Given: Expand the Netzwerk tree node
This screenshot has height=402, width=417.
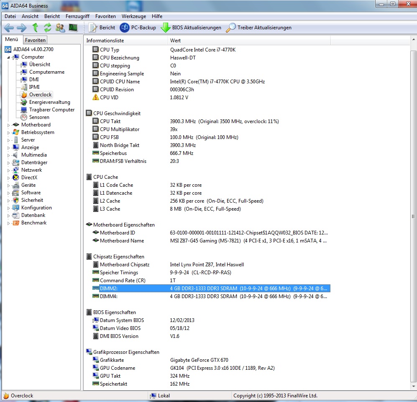Looking at the screenshot, I should click(x=8, y=170).
